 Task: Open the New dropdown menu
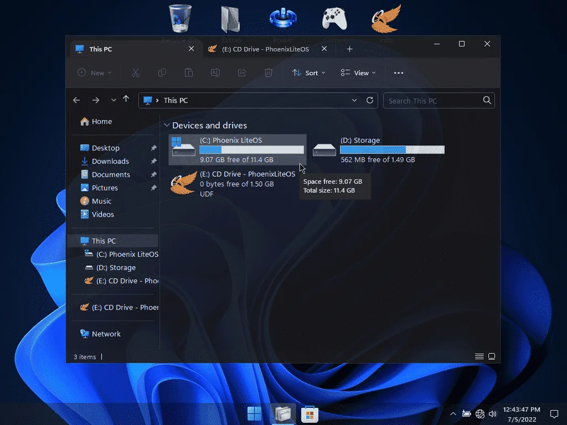tap(95, 72)
